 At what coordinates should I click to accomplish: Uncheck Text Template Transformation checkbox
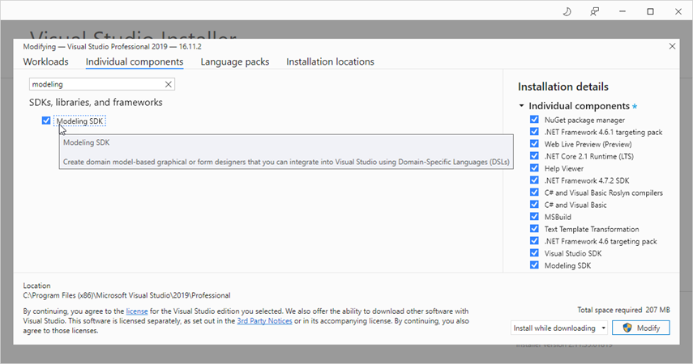[534, 229]
